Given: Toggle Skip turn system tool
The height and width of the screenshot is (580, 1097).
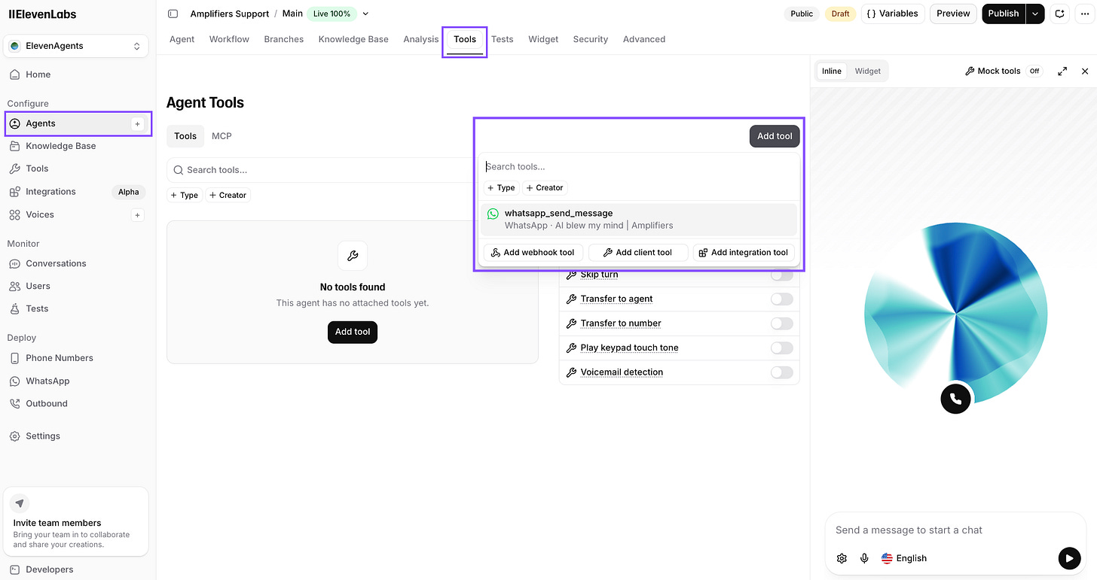Looking at the screenshot, I should coord(782,275).
